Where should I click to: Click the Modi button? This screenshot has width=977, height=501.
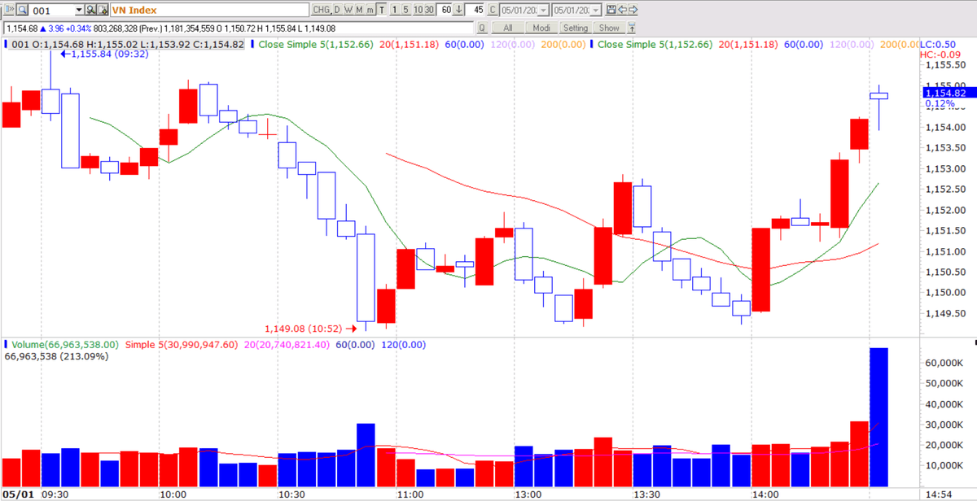click(541, 28)
